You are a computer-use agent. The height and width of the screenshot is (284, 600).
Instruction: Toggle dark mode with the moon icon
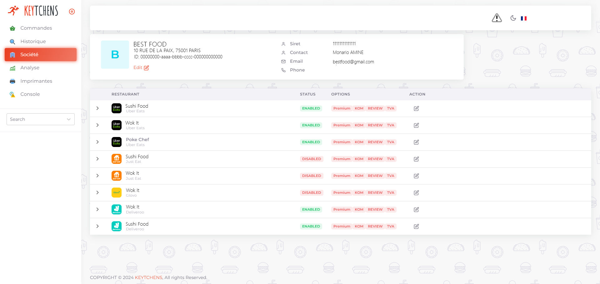513,18
